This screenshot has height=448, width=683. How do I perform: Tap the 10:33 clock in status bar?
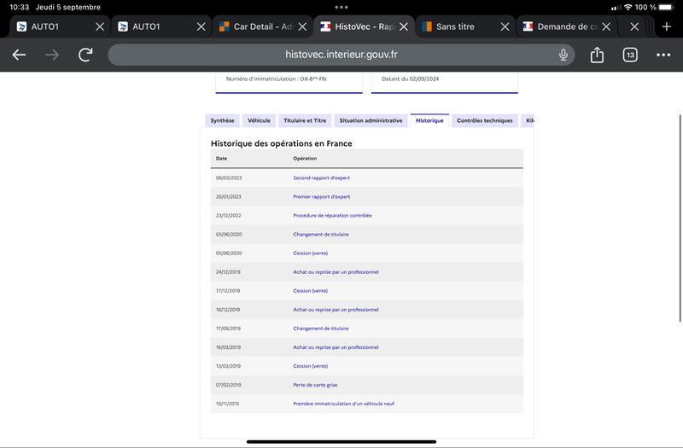pyautogui.click(x=19, y=7)
